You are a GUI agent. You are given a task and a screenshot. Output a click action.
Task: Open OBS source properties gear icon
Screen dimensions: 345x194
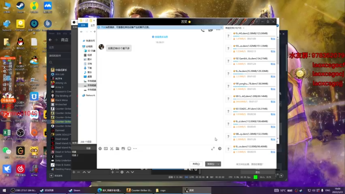(x=122, y=172)
